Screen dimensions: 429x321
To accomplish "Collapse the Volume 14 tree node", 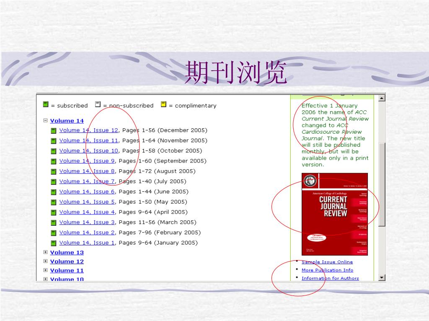I will [45, 120].
